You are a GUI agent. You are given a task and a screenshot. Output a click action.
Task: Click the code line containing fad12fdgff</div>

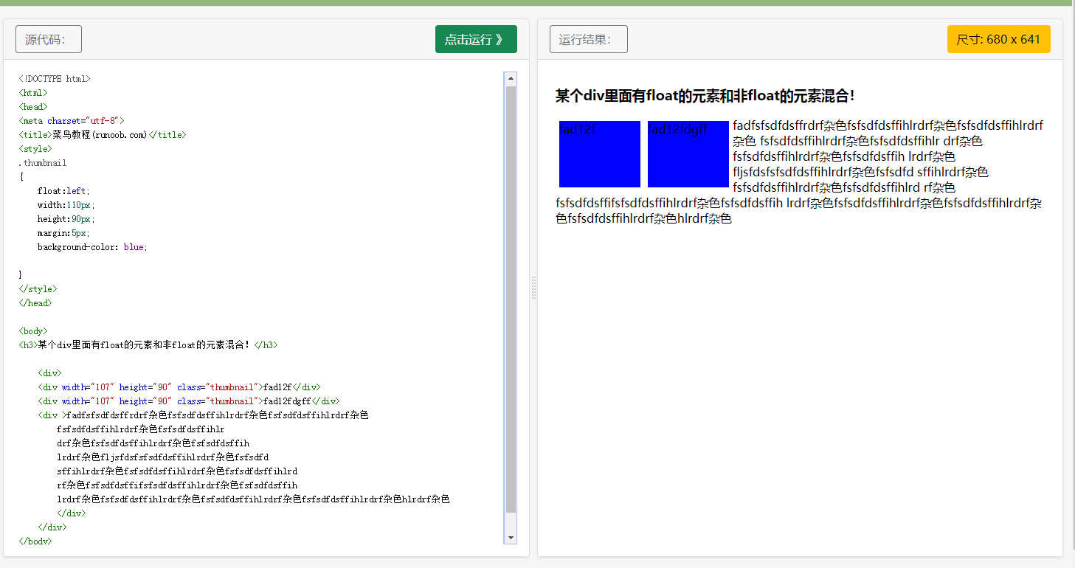coord(189,401)
